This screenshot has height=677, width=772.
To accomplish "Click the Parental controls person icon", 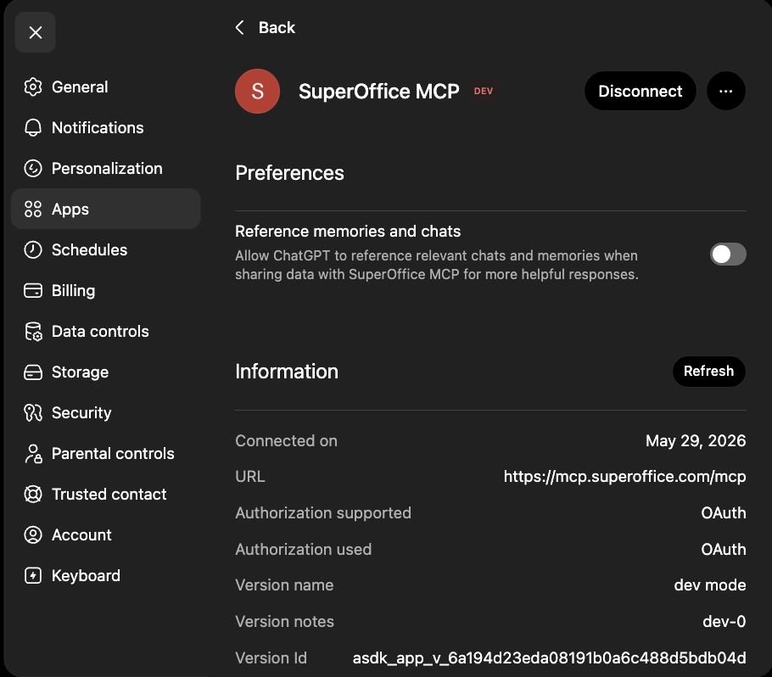I will coord(33,454).
